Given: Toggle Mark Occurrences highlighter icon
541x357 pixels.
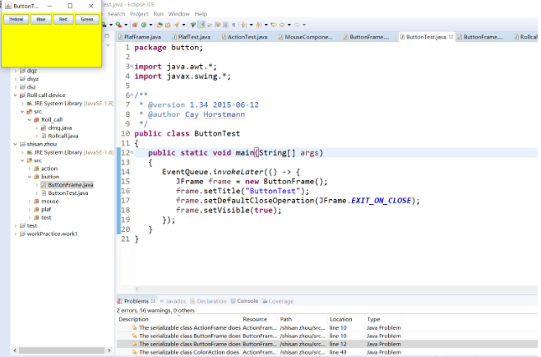Looking at the screenshot, I should click(201, 25).
